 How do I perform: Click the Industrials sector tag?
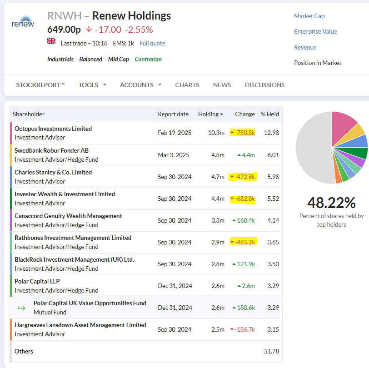point(60,59)
